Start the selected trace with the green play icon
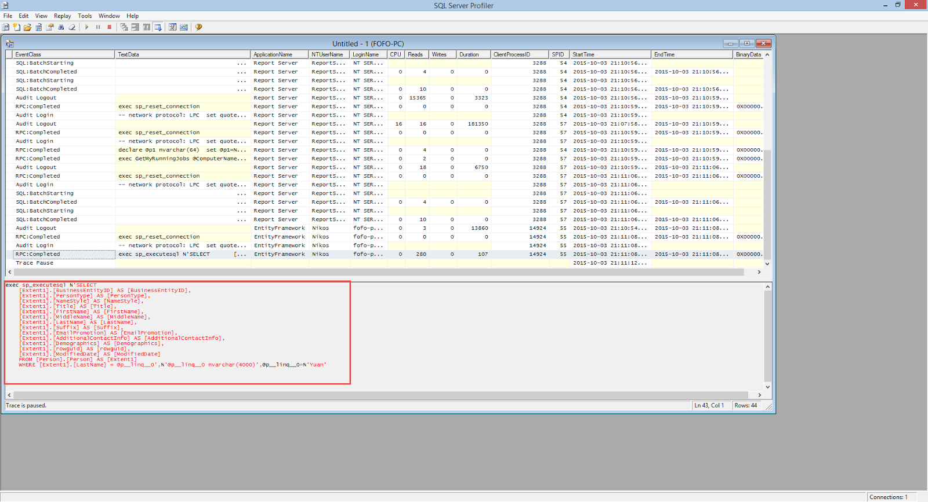 [x=86, y=27]
